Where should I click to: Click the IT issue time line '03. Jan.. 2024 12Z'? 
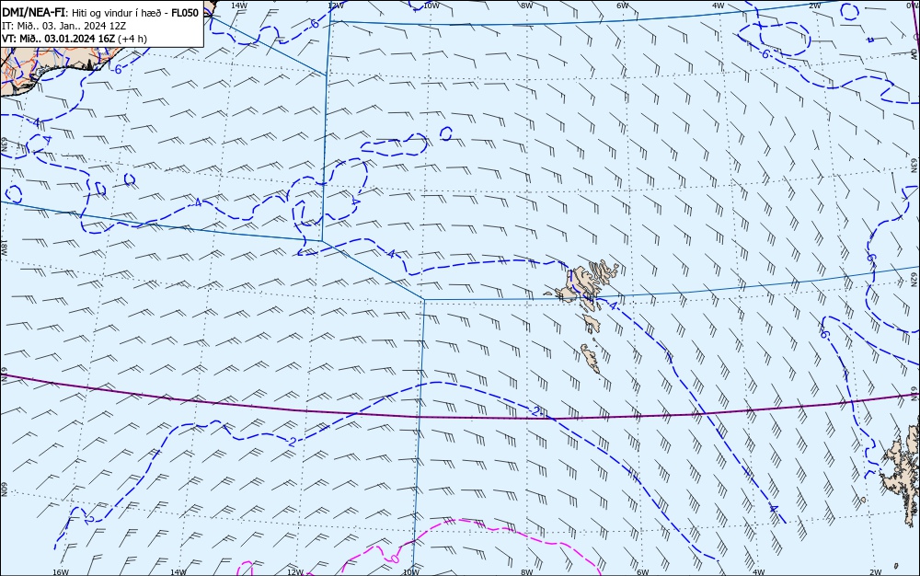click(x=82, y=26)
